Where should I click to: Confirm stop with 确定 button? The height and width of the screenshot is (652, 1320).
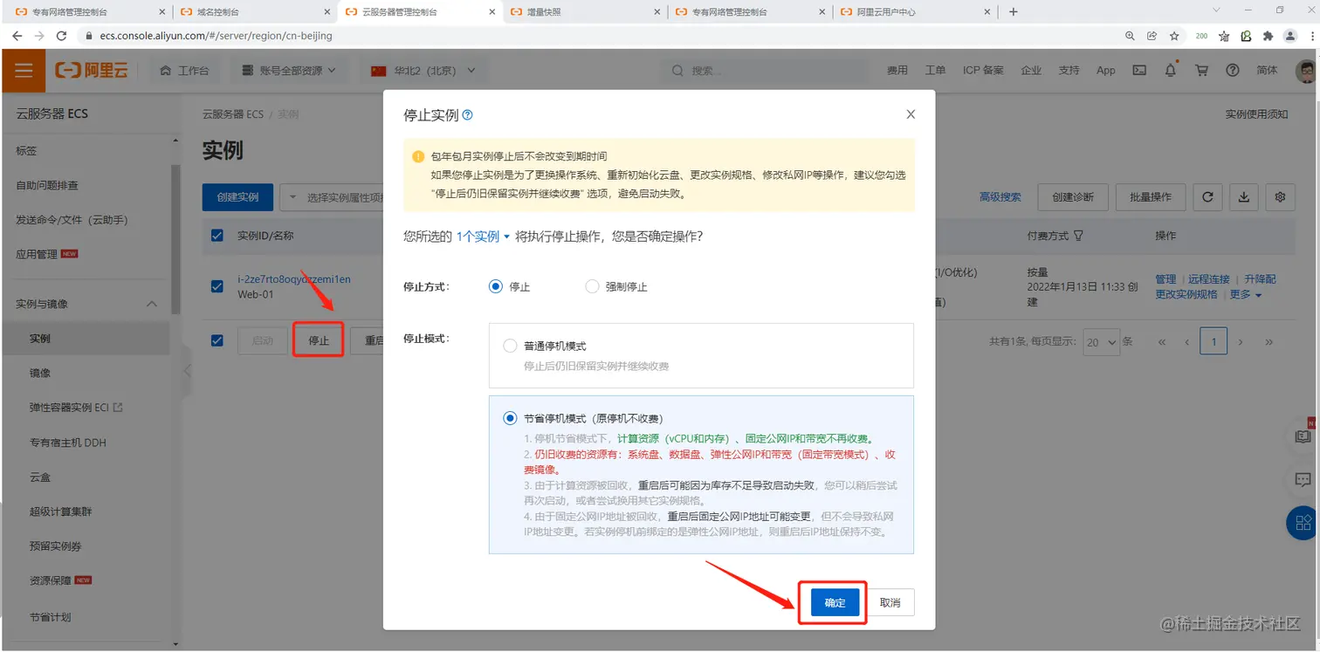[x=835, y=602]
